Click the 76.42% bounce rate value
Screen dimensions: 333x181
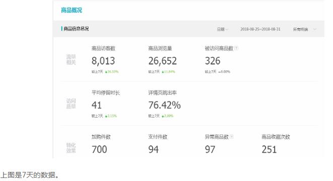point(165,105)
